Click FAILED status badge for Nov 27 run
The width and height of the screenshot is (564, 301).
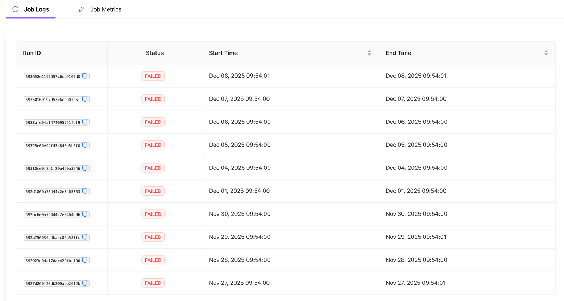[x=153, y=283]
